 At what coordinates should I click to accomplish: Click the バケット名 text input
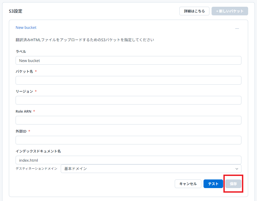coord(128,80)
